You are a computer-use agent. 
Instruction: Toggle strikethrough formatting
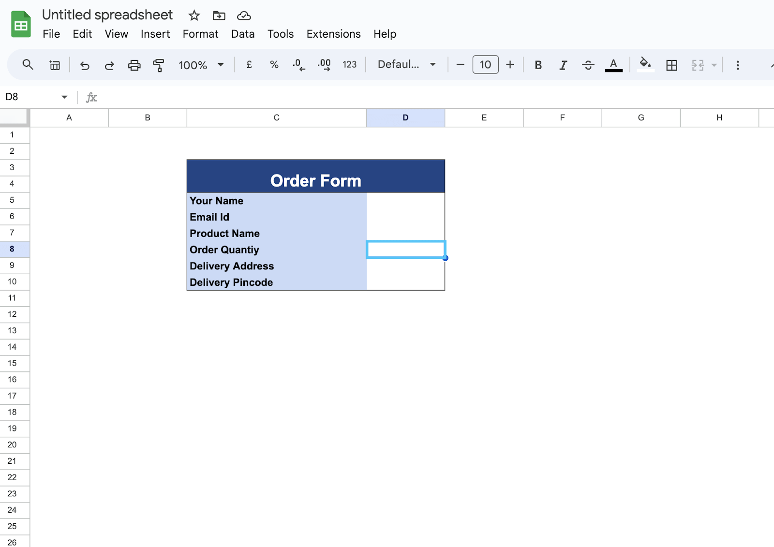588,64
